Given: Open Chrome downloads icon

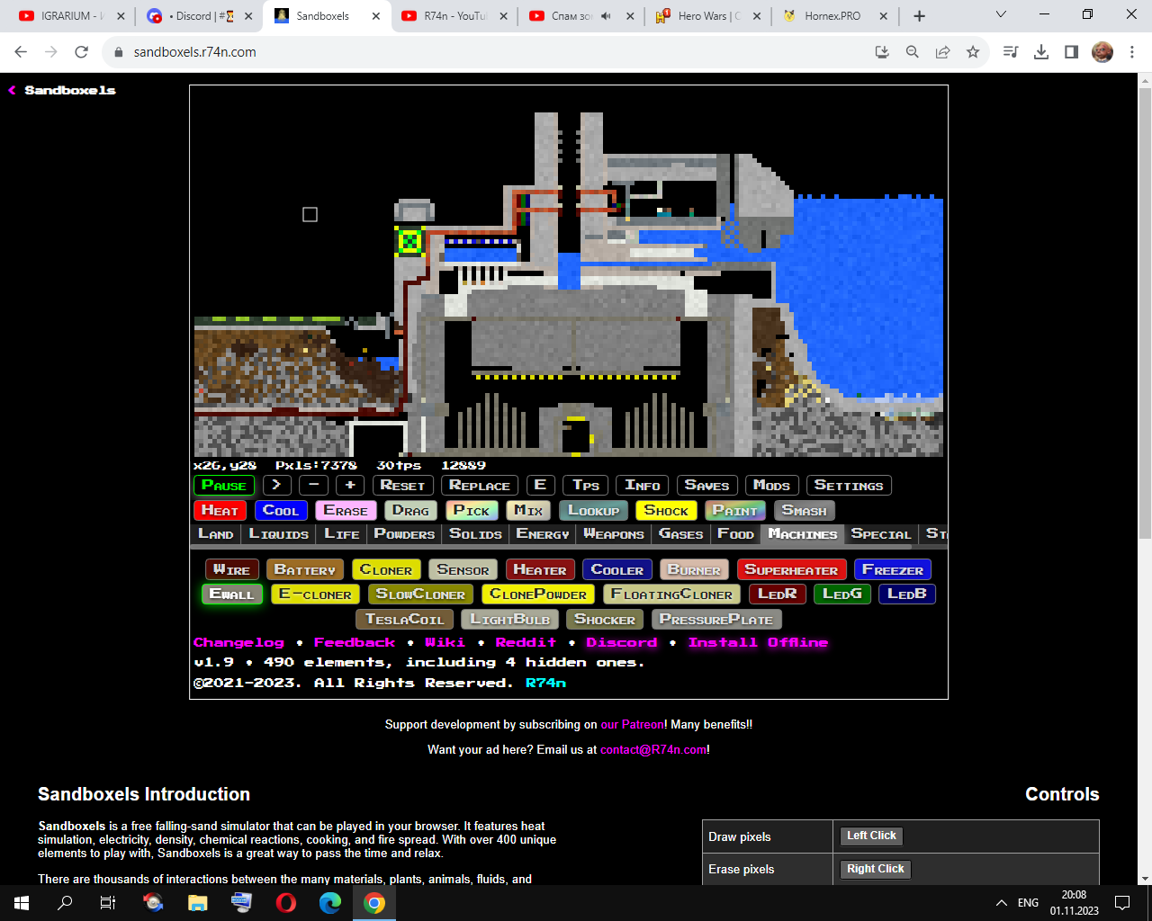Looking at the screenshot, I should click(1041, 52).
